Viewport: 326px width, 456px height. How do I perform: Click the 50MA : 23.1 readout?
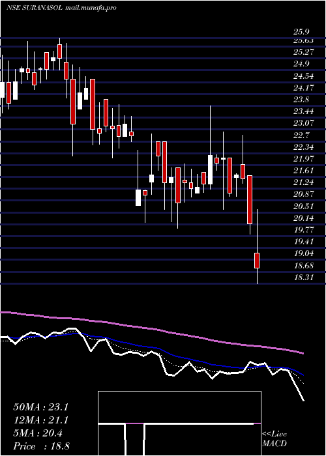point(40,407)
